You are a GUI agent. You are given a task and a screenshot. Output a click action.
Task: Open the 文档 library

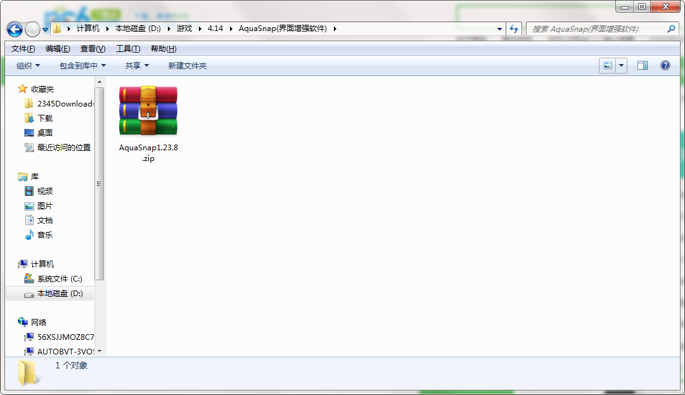44,220
